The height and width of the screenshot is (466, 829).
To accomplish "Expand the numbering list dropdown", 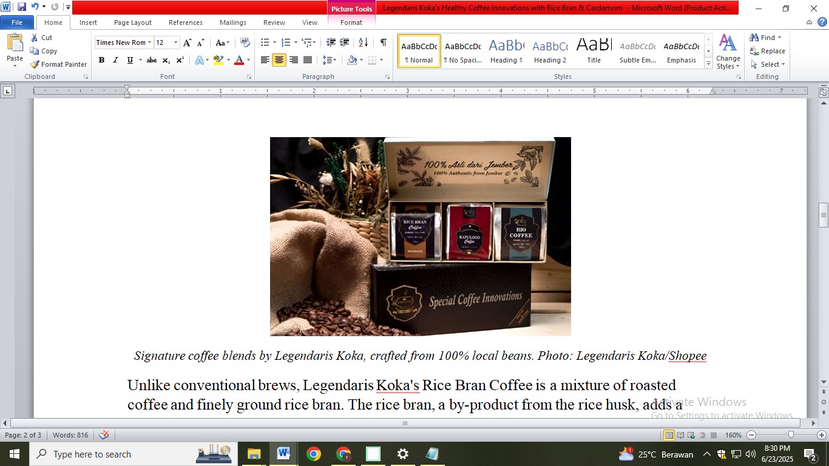I will (296, 42).
